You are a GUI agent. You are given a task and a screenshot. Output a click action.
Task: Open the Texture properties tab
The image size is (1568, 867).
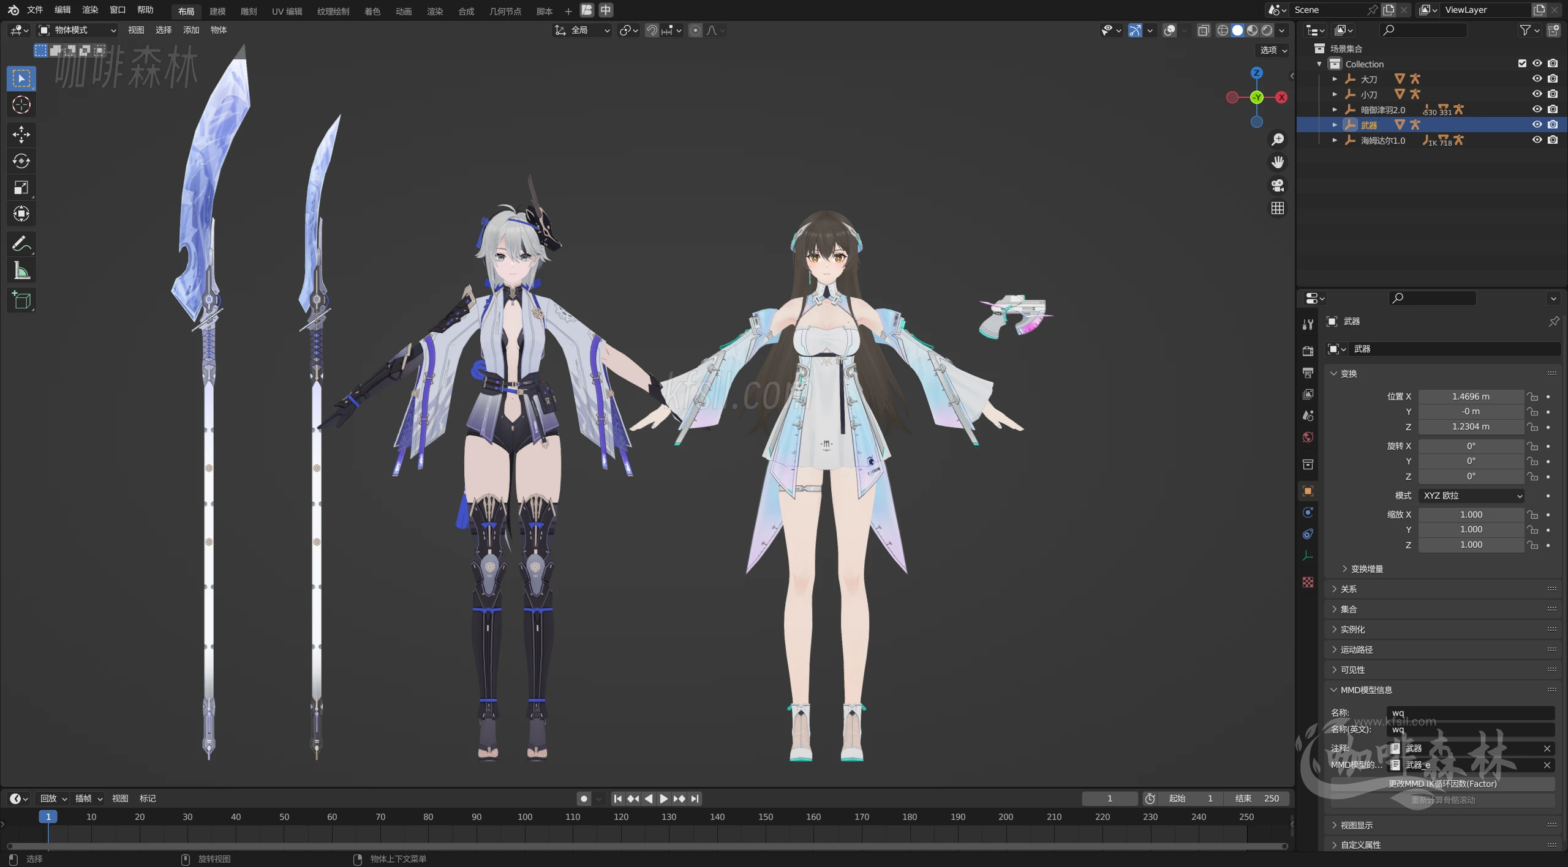coord(1308,582)
